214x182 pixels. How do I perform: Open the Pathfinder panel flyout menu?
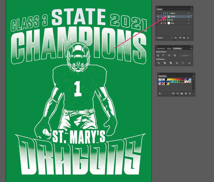191,48
